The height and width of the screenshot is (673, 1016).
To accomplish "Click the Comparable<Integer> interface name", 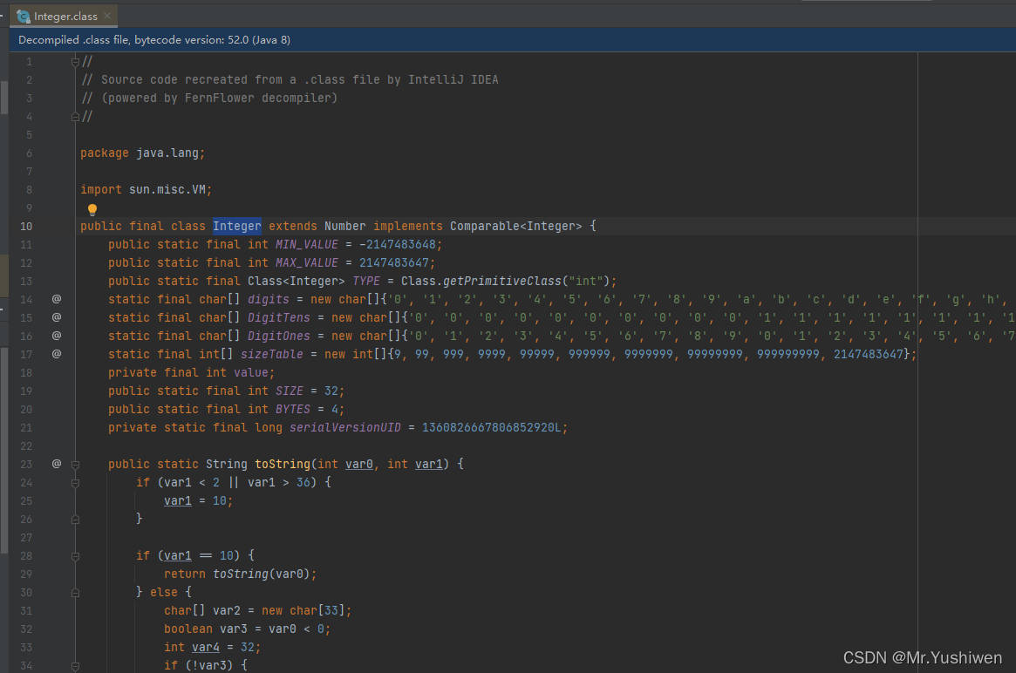I will coord(515,226).
